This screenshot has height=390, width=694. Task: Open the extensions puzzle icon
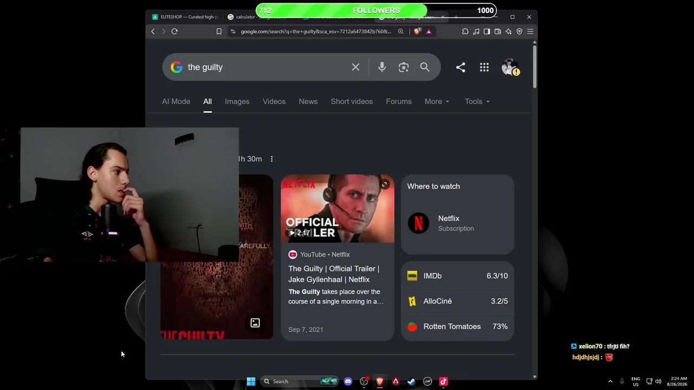465,31
